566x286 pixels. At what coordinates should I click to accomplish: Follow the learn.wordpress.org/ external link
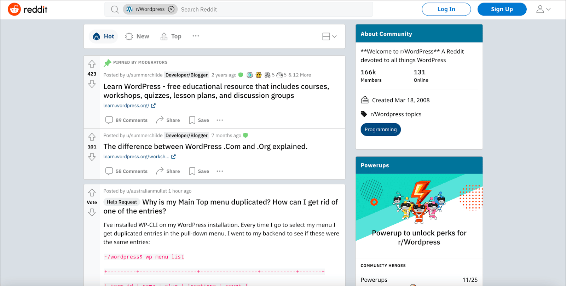[x=129, y=105]
